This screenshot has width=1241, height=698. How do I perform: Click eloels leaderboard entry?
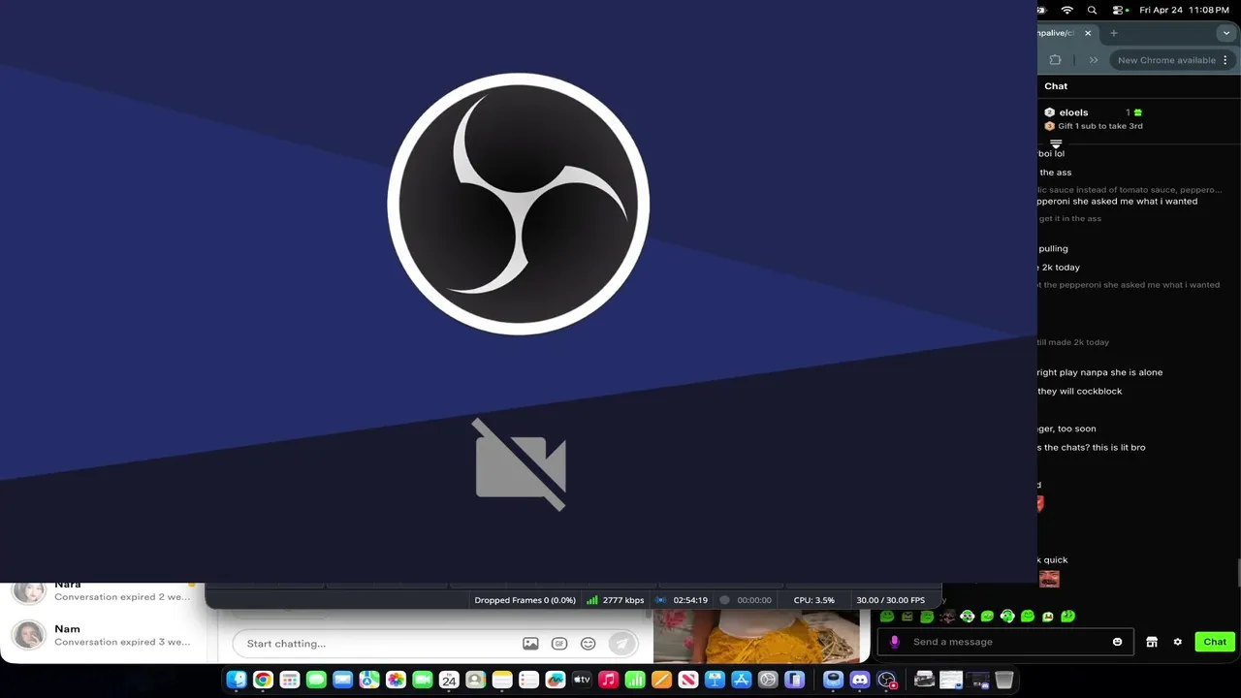point(1093,112)
